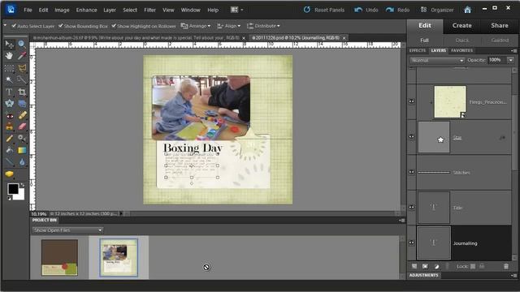Select the Smart Brush tool
This screenshot has height=292, width=520.
[22, 139]
